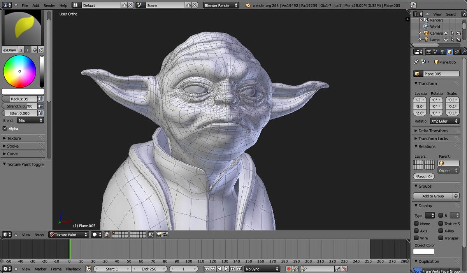Screen dimensions: 467x273
Task: Toggle the properties pin icon
Action: pyautogui.click(x=416, y=62)
